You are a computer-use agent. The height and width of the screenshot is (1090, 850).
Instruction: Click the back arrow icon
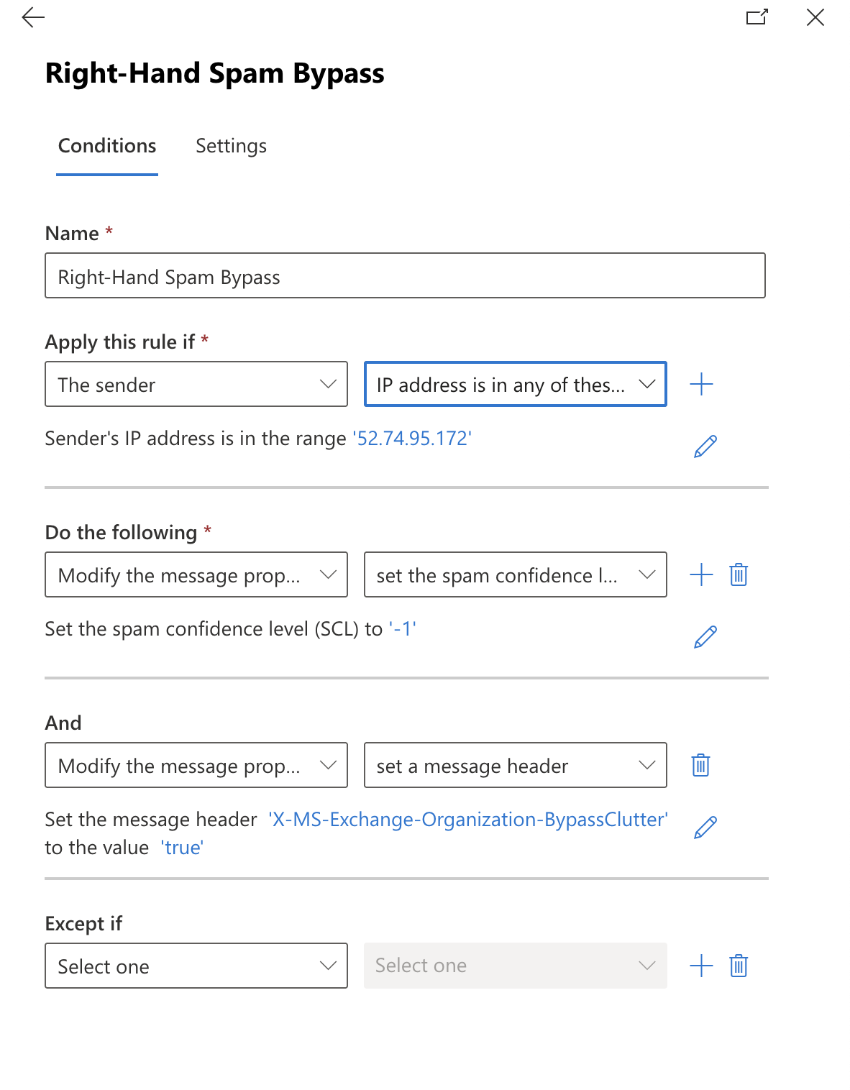33,18
